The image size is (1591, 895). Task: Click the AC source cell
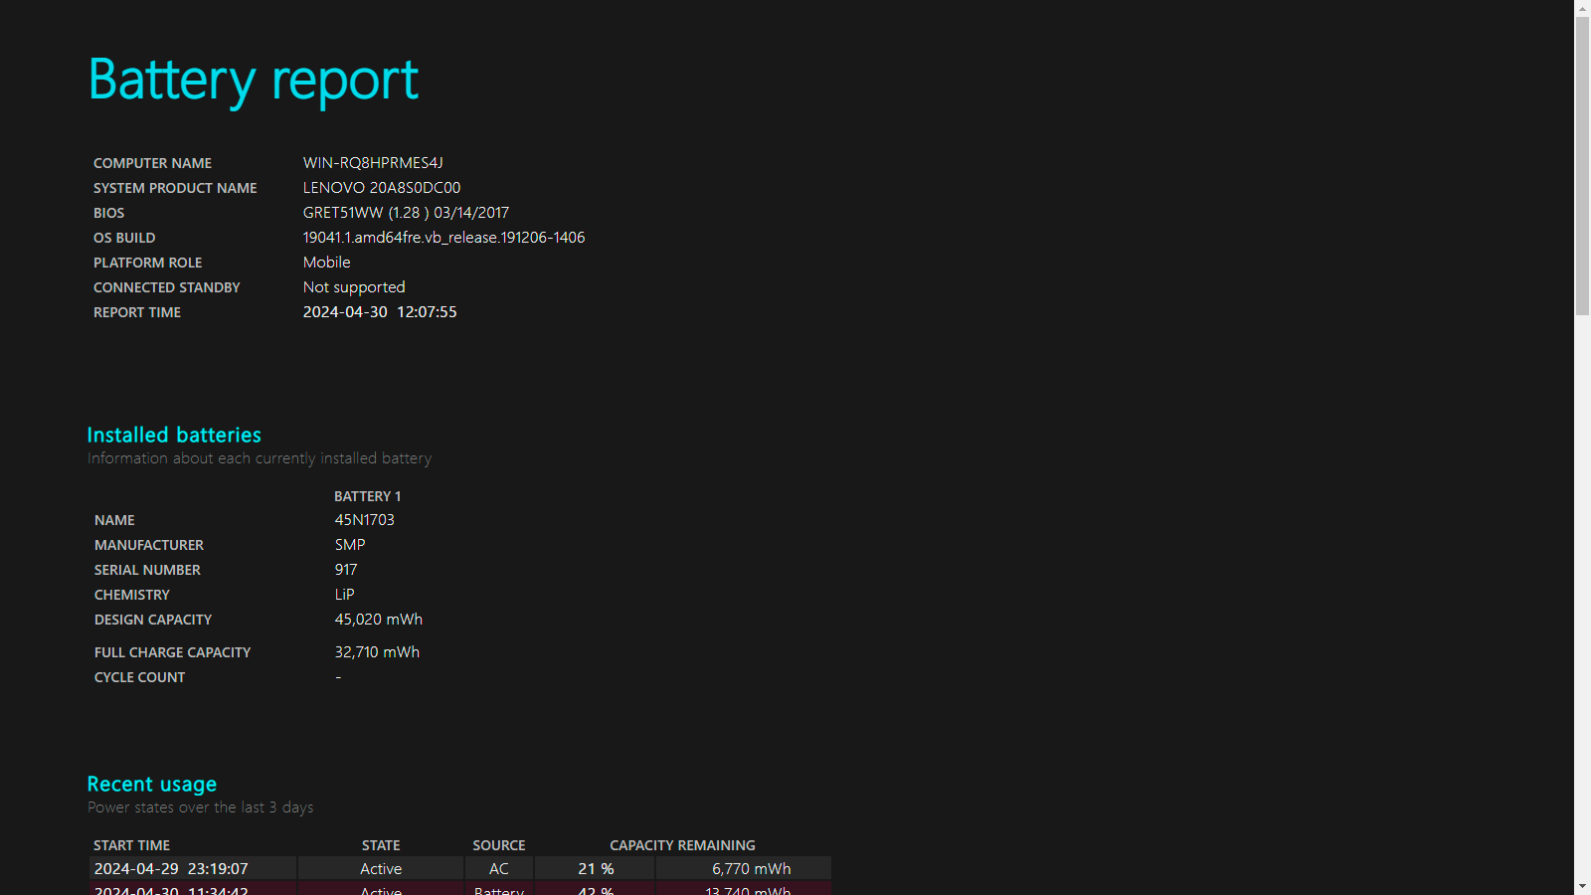point(499,869)
